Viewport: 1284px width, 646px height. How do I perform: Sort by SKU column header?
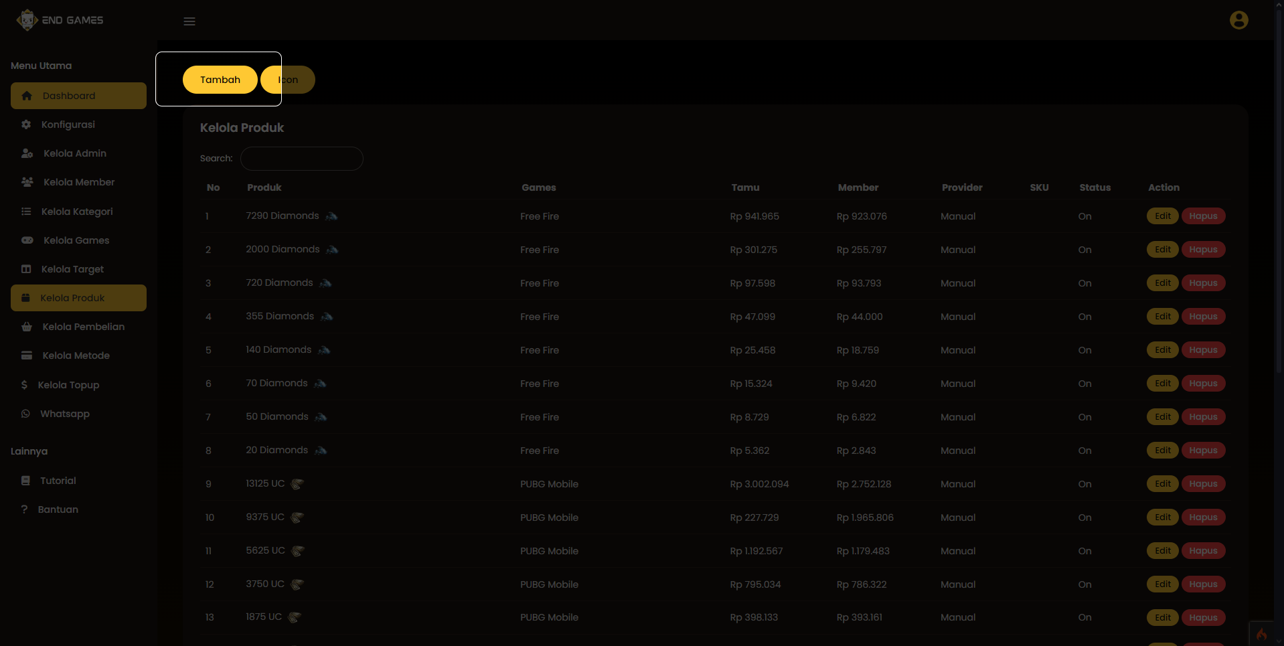1039,187
